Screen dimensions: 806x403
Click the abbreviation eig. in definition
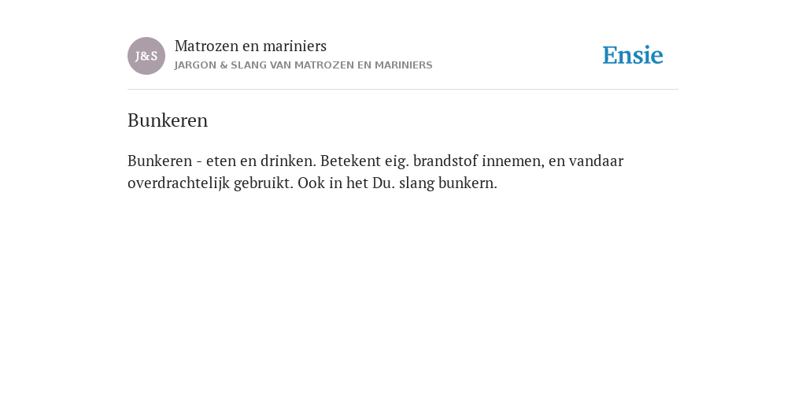click(397, 162)
